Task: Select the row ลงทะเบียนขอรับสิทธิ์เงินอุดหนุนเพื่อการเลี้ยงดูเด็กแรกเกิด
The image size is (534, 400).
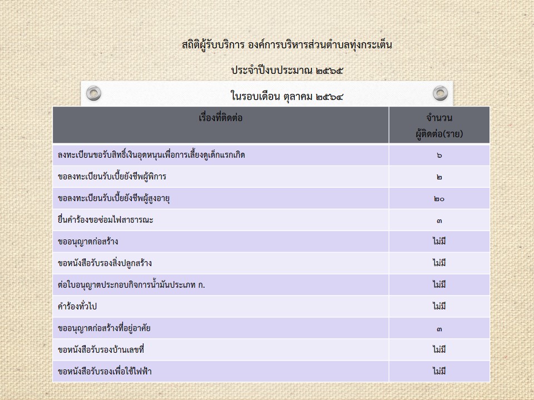Action: 151,155
